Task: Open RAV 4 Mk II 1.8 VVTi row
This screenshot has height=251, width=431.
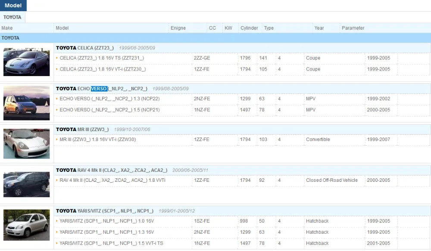Action: 112,180
